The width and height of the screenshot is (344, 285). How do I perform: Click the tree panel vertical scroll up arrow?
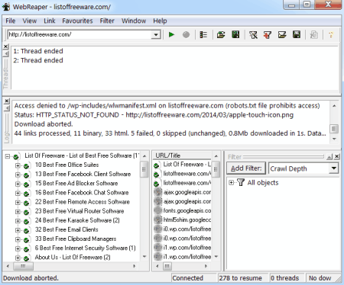(144, 156)
